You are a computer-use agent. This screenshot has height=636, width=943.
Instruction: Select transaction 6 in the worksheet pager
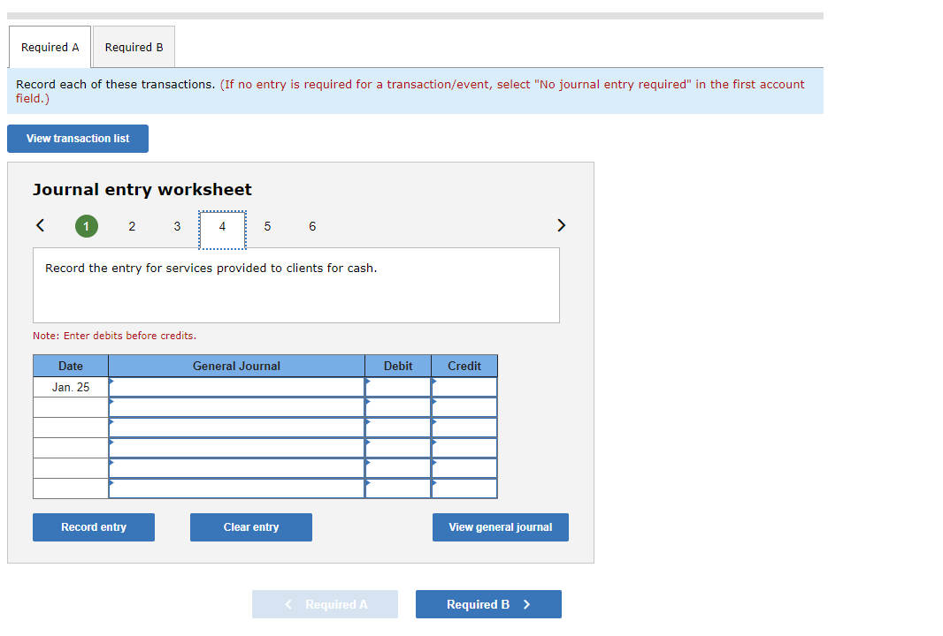point(312,226)
